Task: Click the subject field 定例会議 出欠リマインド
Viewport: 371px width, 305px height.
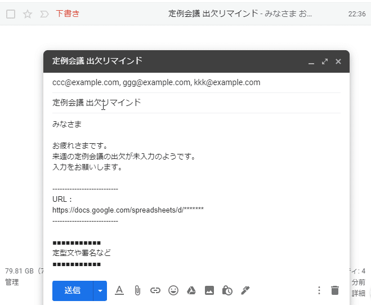Action: click(x=196, y=103)
